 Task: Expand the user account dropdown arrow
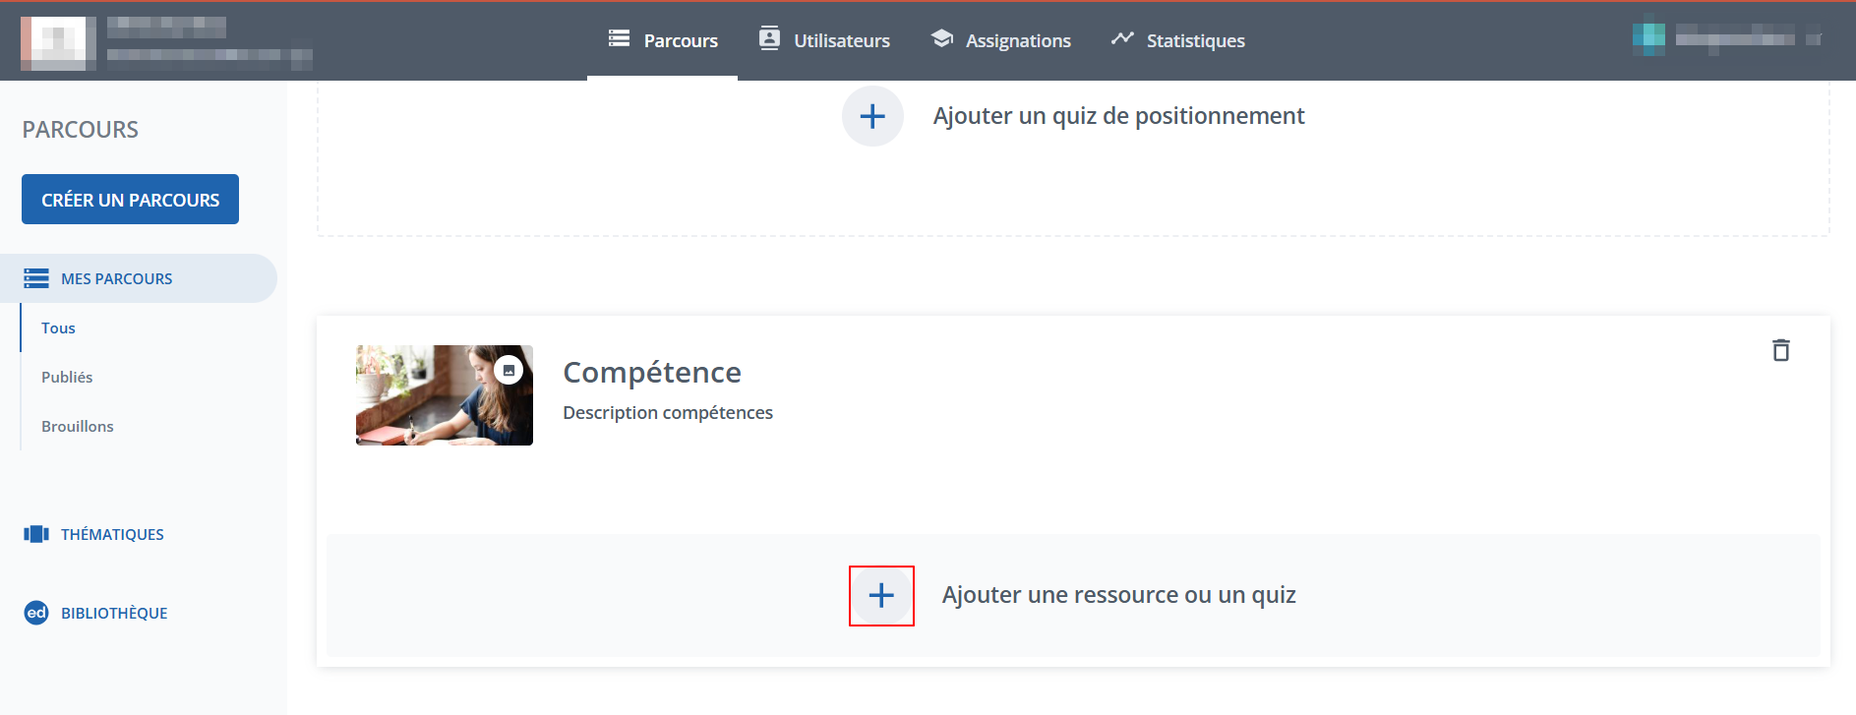[1815, 39]
